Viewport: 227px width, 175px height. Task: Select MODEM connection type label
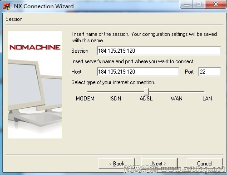(85, 99)
